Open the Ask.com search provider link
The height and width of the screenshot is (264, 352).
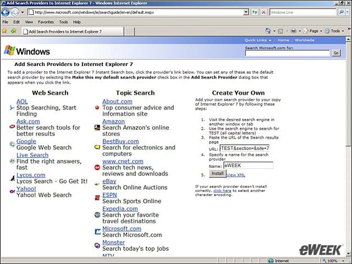point(28,122)
